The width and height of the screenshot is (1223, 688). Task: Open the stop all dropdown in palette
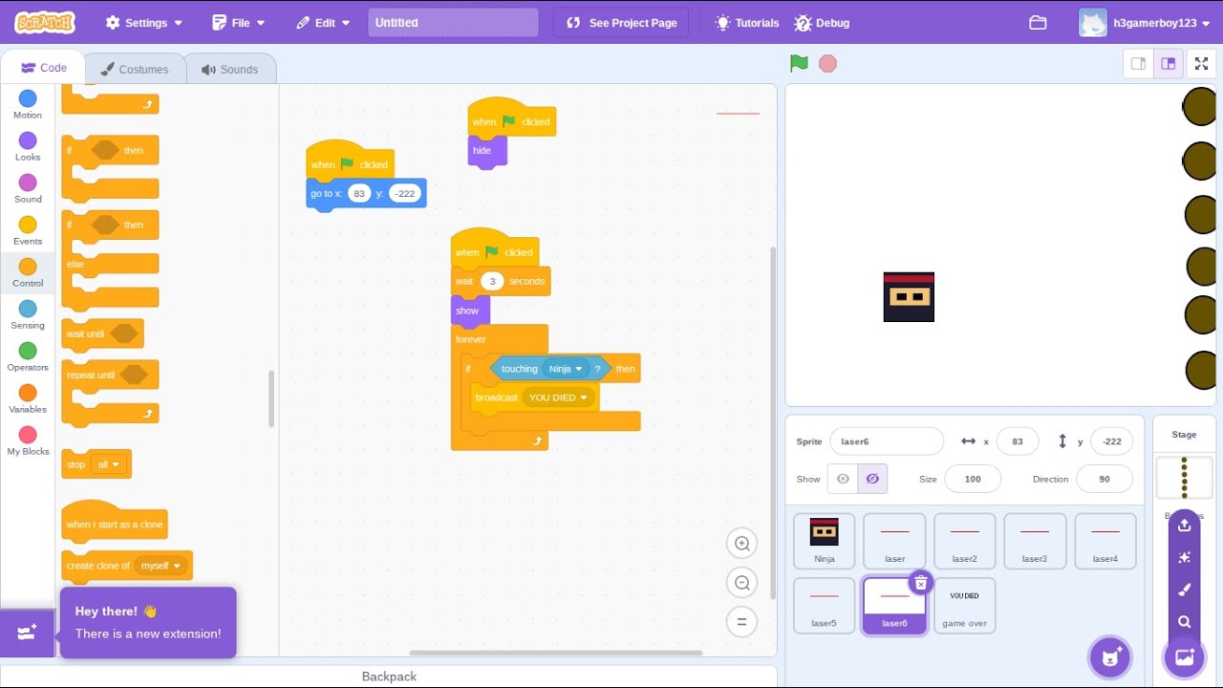click(108, 464)
